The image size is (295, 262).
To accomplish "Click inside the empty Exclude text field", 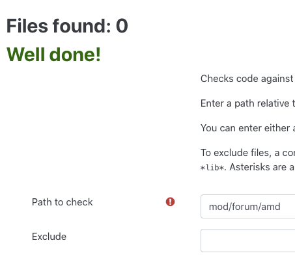I will (x=247, y=241).
